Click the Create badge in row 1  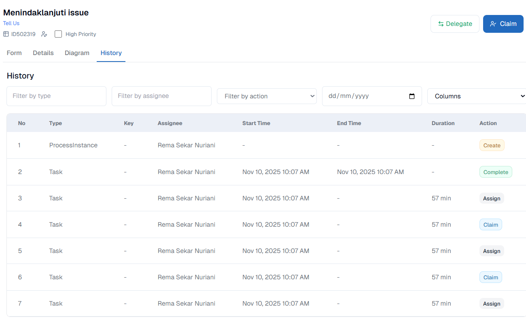pyautogui.click(x=492, y=145)
